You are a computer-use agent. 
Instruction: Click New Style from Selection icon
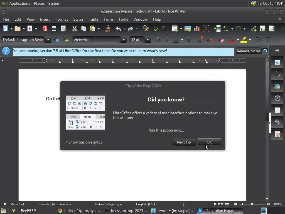(x=65, y=40)
